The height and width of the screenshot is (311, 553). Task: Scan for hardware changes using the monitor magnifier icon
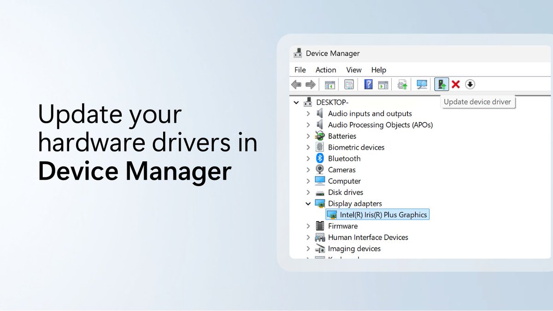(x=422, y=84)
